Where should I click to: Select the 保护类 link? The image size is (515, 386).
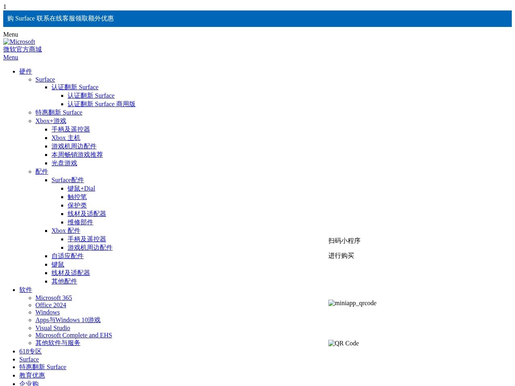tap(77, 205)
